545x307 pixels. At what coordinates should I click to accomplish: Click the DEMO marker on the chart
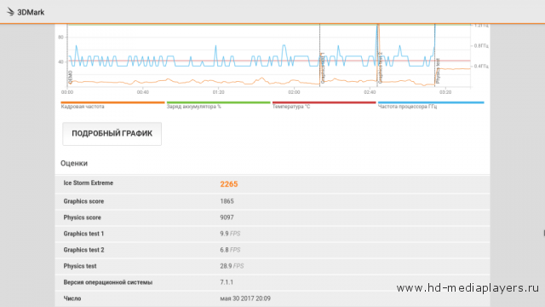click(x=71, y=77)
